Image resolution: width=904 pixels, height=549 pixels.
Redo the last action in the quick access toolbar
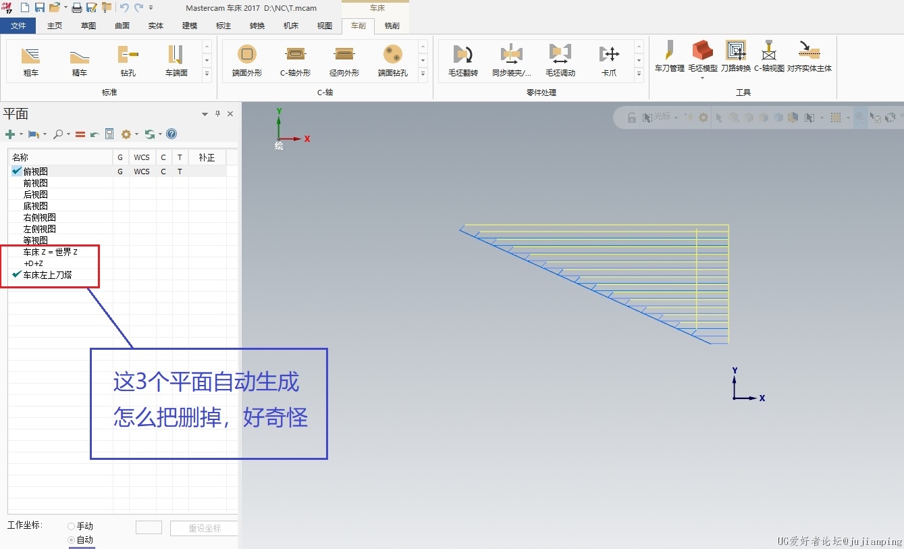[x=138, y=7]
